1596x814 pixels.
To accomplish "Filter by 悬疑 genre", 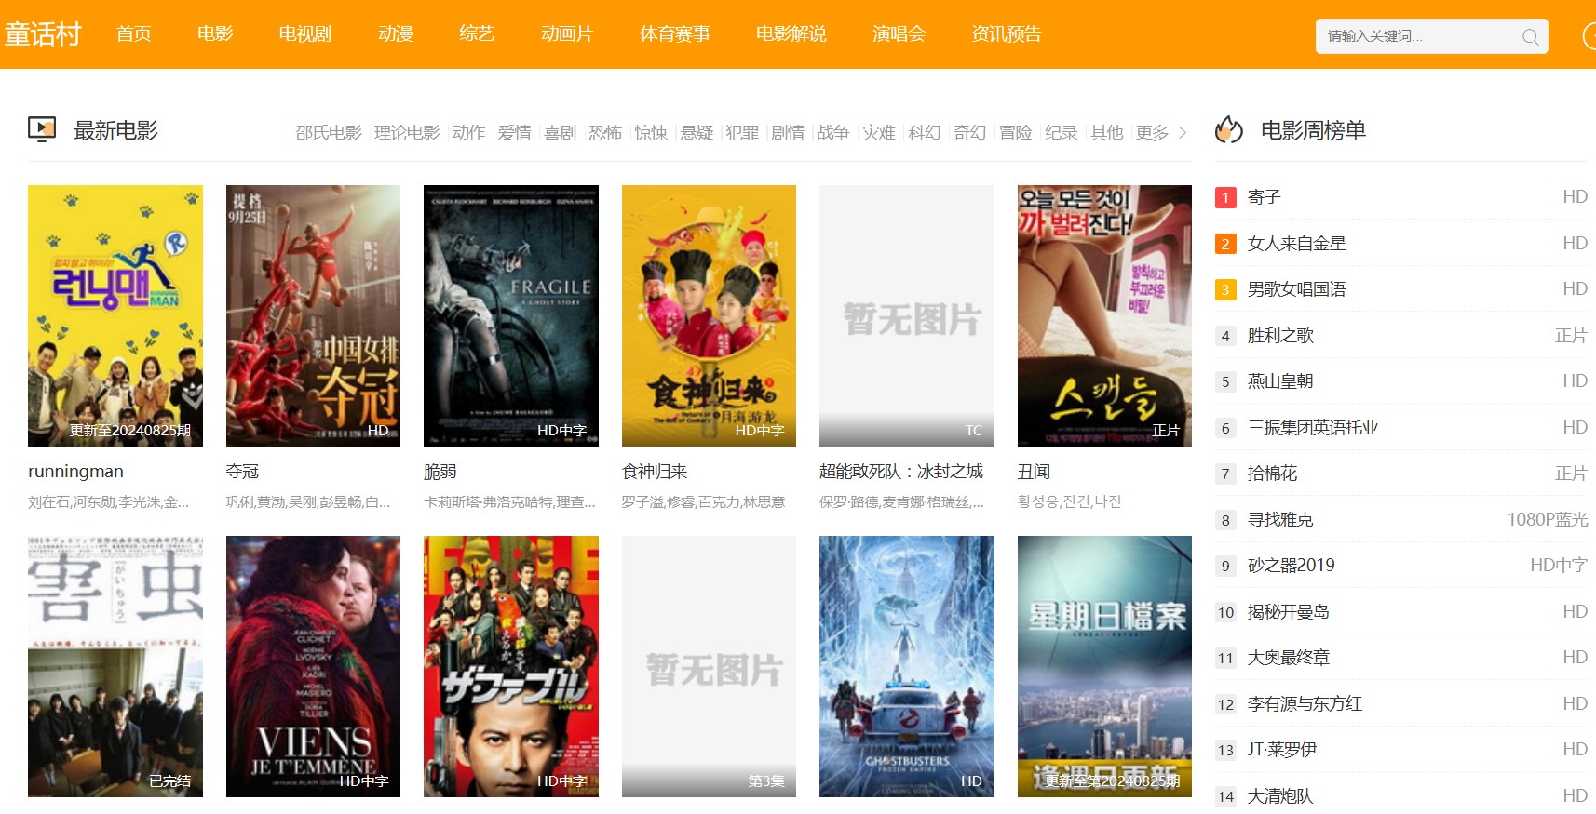I will 697,132.
